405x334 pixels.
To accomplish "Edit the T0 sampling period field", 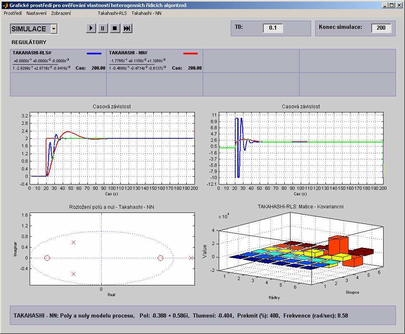I will [x=273, y=28].
